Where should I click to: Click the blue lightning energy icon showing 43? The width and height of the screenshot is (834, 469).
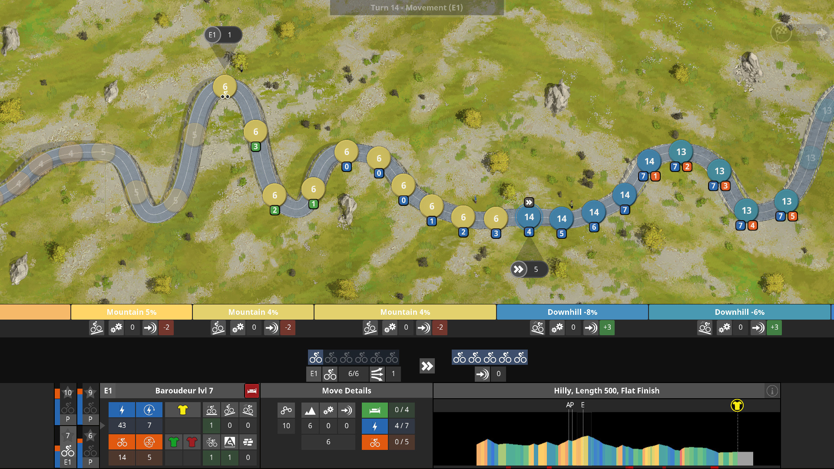122,409
